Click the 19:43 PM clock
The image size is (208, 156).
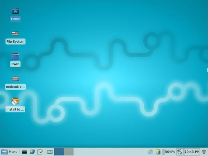tap(192, 152)
